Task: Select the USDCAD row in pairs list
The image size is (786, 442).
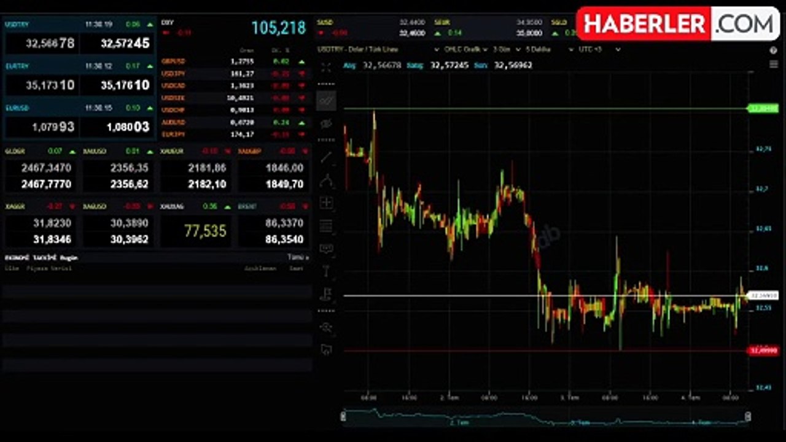Action: pos(233,86)
